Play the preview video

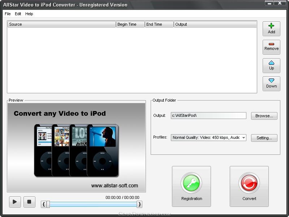15,202
